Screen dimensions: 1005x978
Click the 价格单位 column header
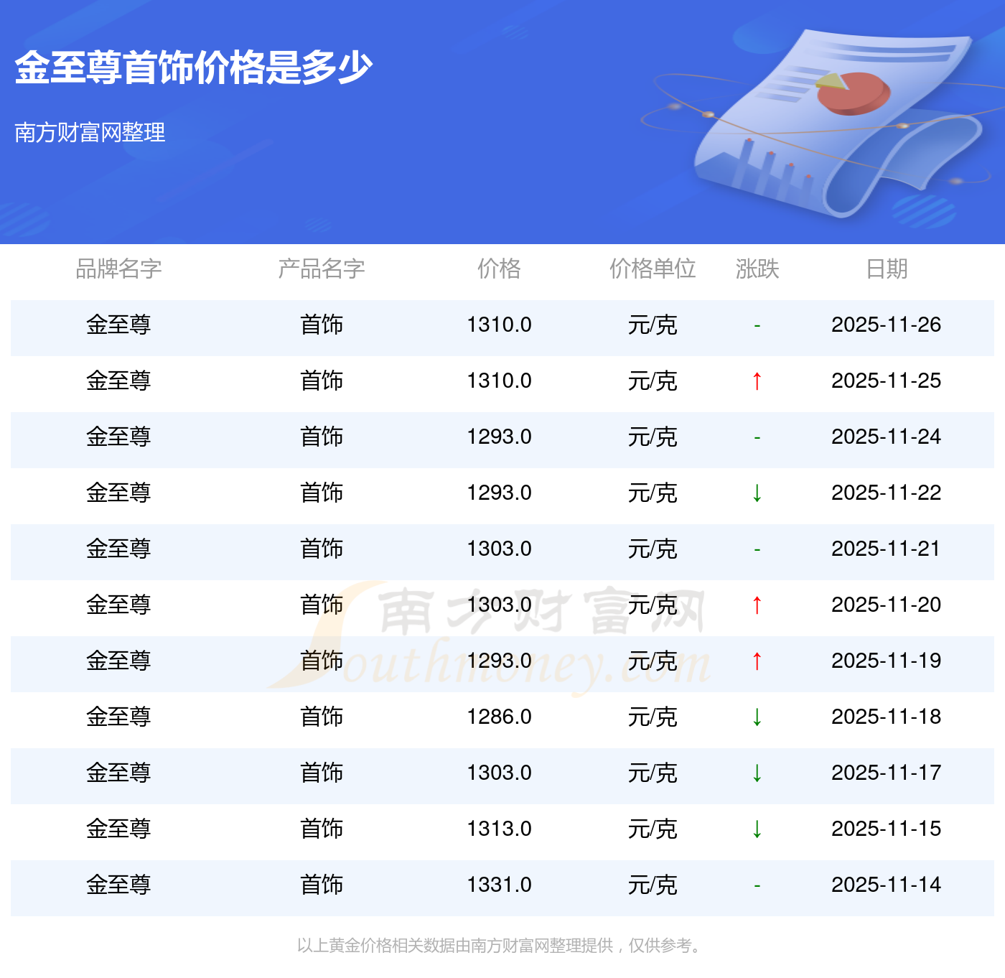(652, 269)
